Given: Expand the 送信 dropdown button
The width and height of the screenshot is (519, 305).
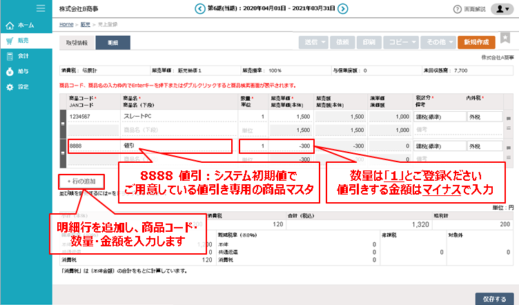Looking at the screenshot, I should click(x=313, y=42).
